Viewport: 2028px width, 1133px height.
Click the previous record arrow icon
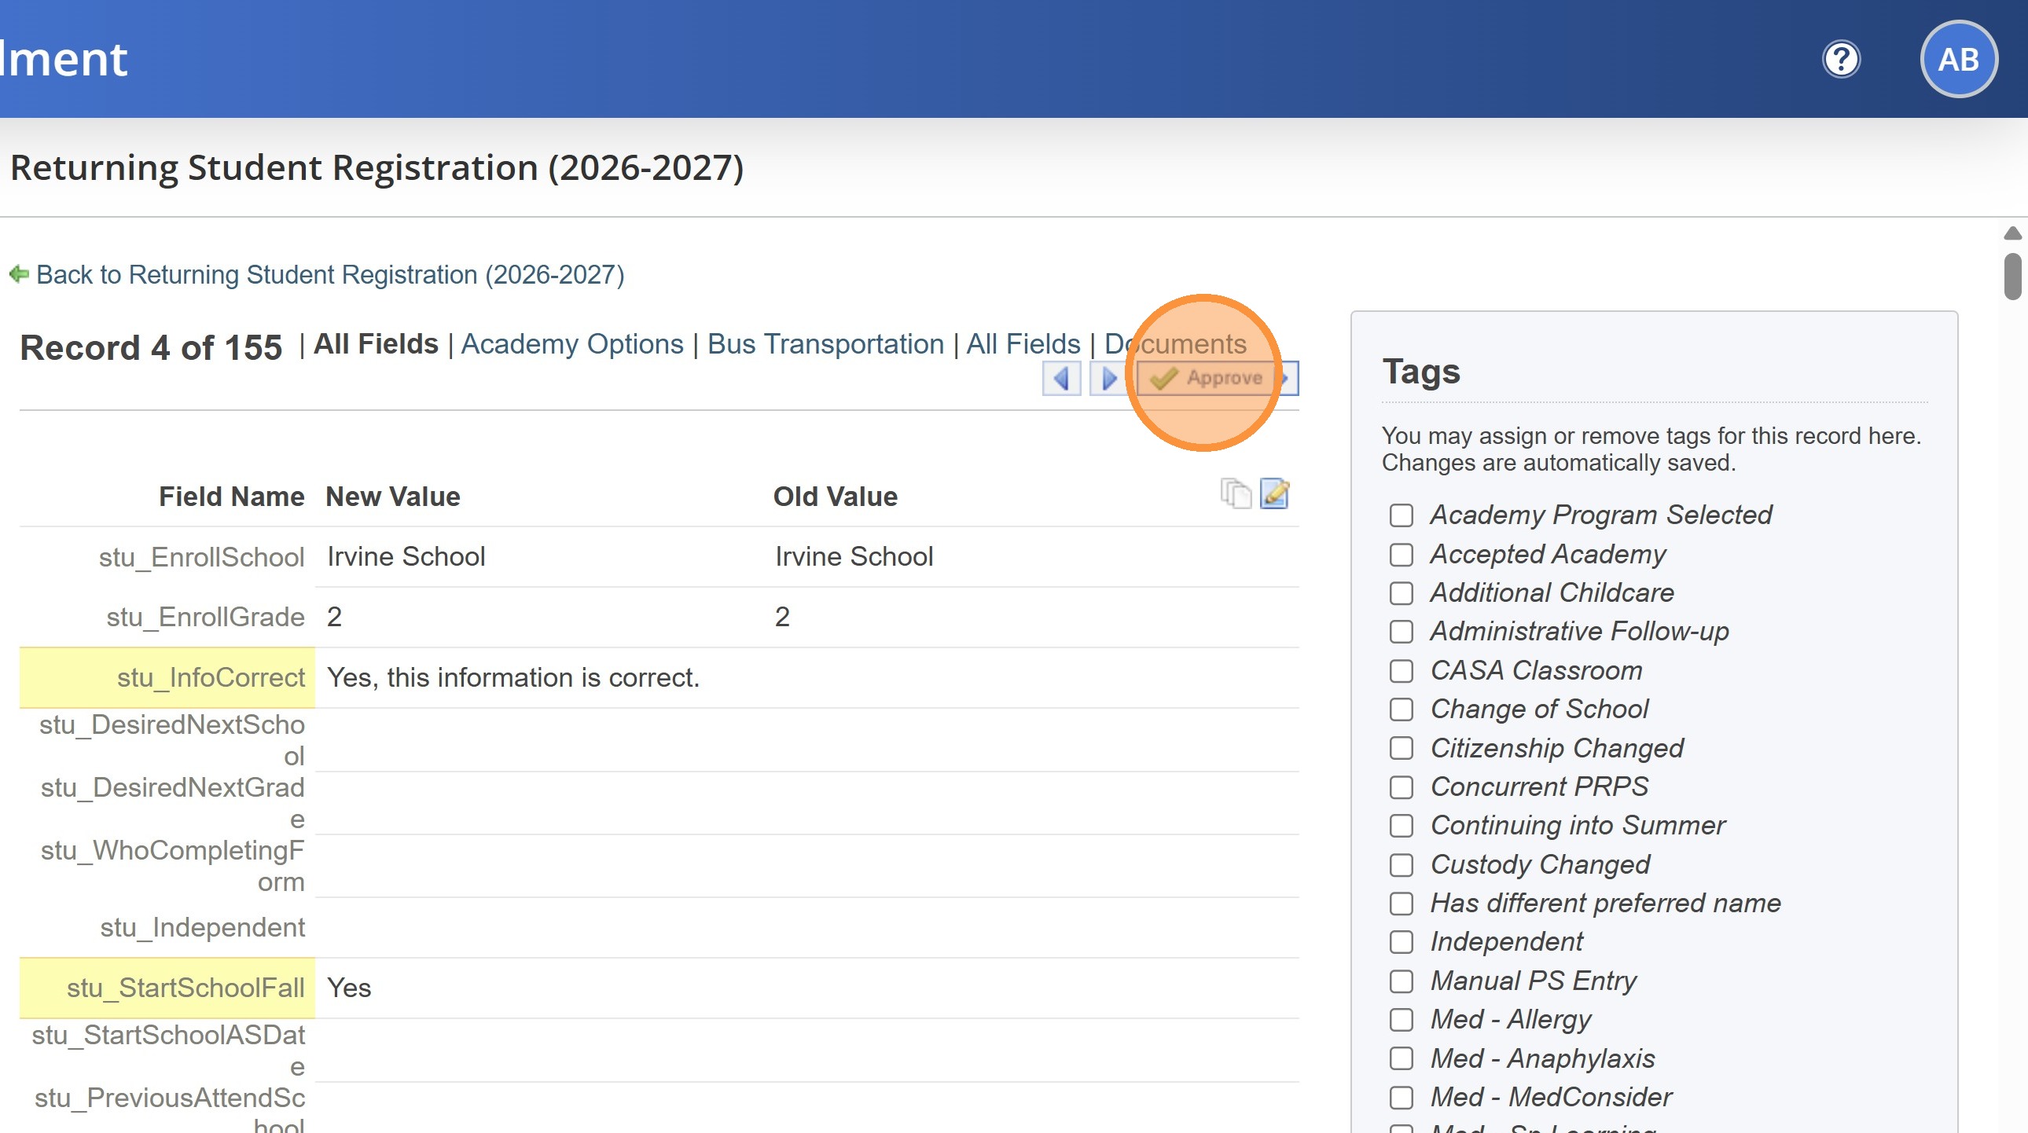point(1061,379)
